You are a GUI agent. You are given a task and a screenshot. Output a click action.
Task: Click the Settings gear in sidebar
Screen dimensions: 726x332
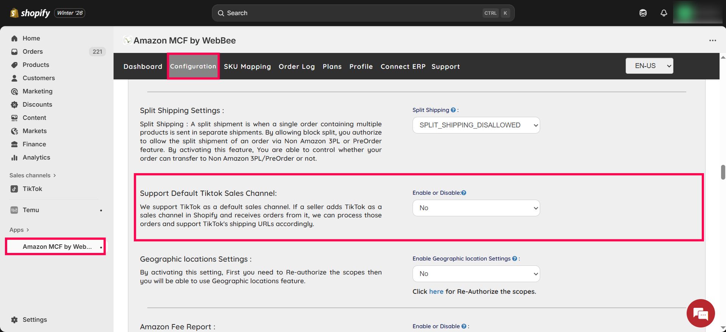14,320
